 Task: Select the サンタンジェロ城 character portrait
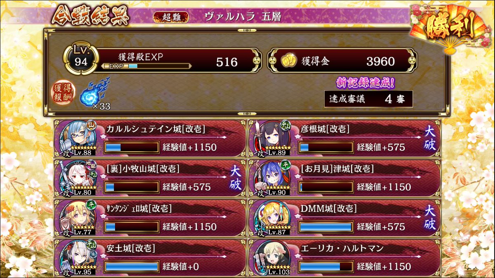pos(78,217)
